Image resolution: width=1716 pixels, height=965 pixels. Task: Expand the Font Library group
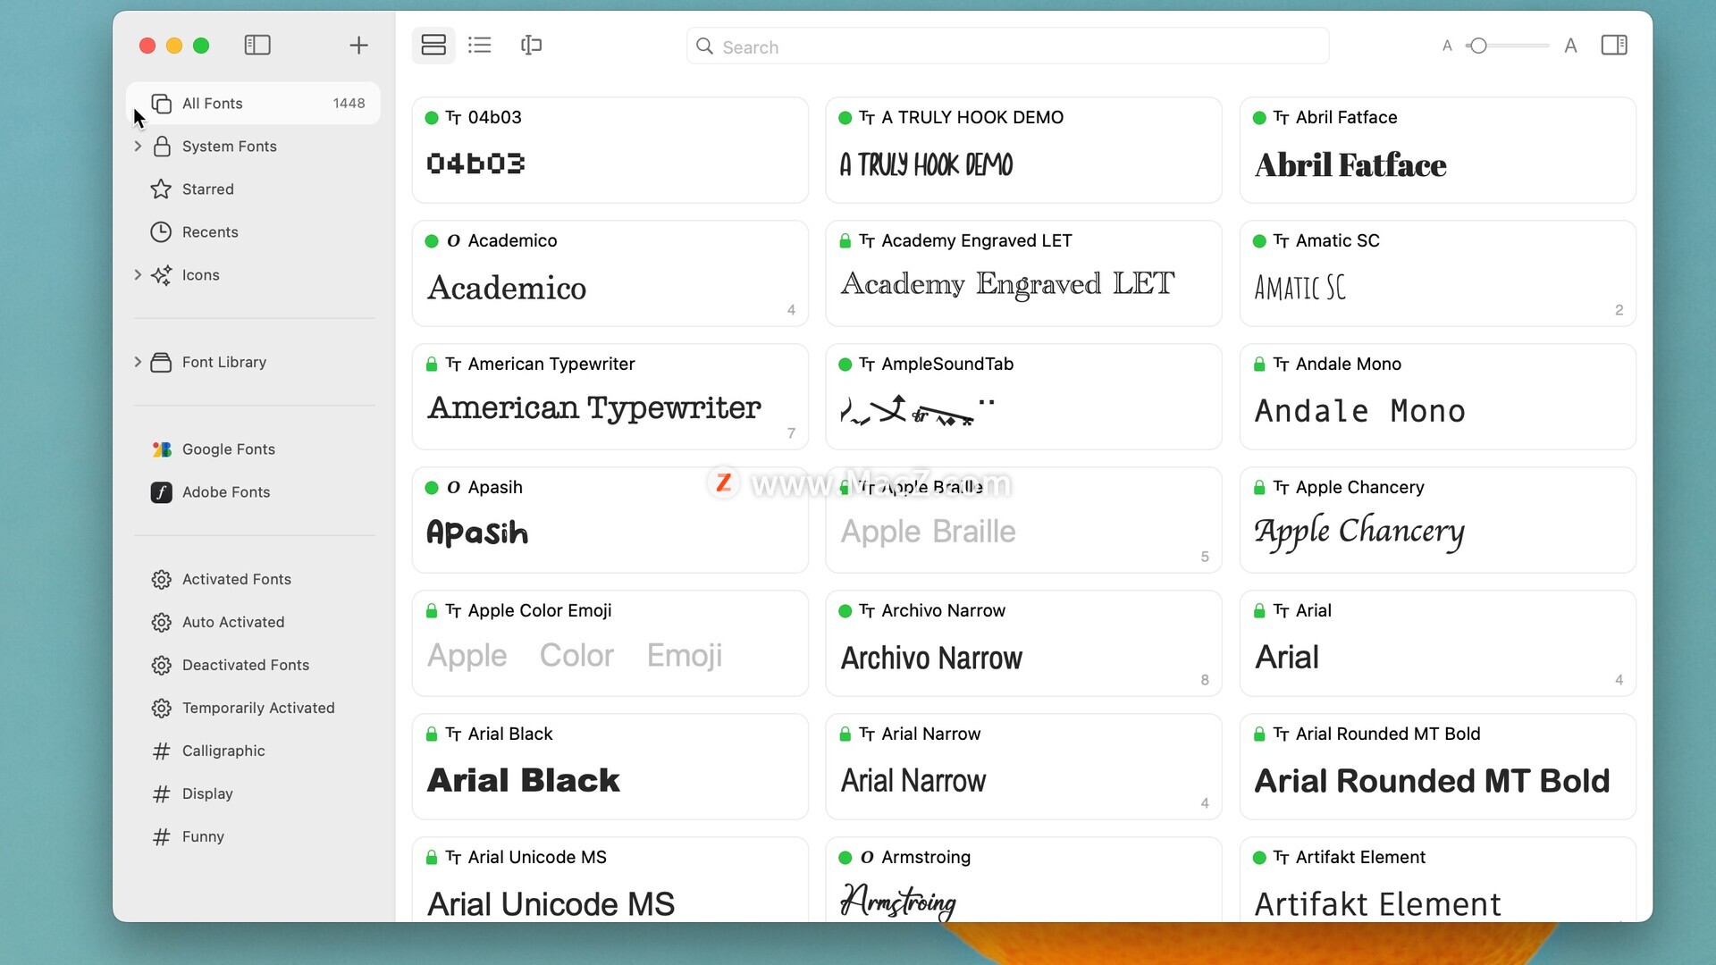138,362
